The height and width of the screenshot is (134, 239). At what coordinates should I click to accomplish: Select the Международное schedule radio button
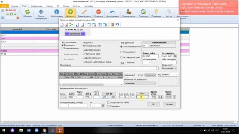(62, 48)
